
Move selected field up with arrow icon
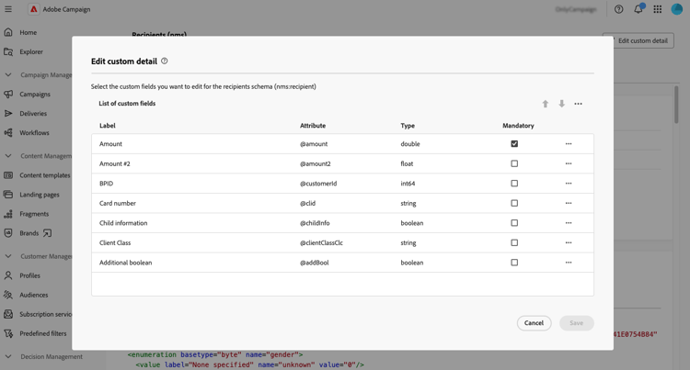546,104
